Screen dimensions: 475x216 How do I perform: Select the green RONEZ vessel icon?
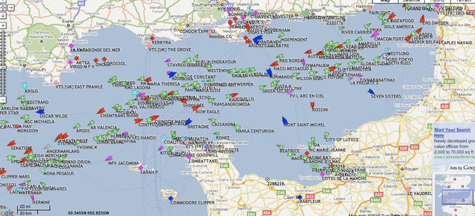(216, 133)
